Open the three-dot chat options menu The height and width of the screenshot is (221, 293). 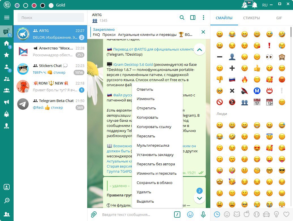click(x=204, y=18)
